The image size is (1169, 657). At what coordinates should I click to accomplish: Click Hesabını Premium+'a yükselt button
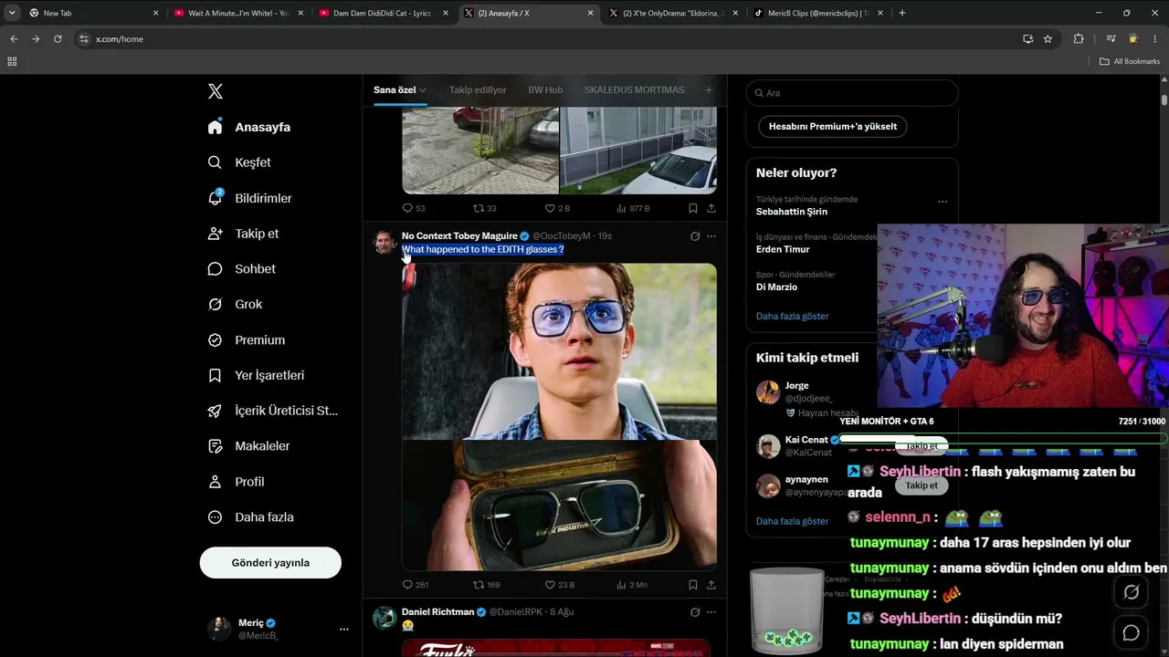pyautogui.click(x=833, y=127)
